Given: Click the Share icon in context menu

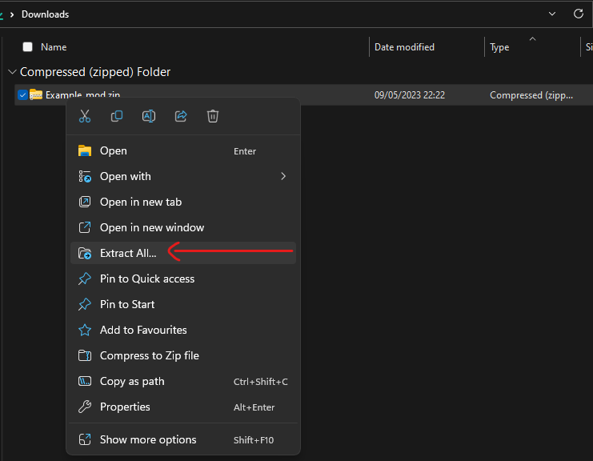Looking at the screenshot, I should tap(181, 116).
